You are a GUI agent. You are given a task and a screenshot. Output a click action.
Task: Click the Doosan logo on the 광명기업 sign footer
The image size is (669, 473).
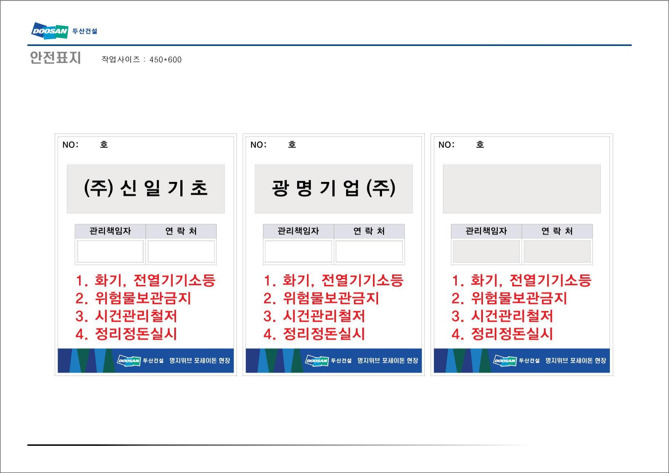click(x=317, y=361)
